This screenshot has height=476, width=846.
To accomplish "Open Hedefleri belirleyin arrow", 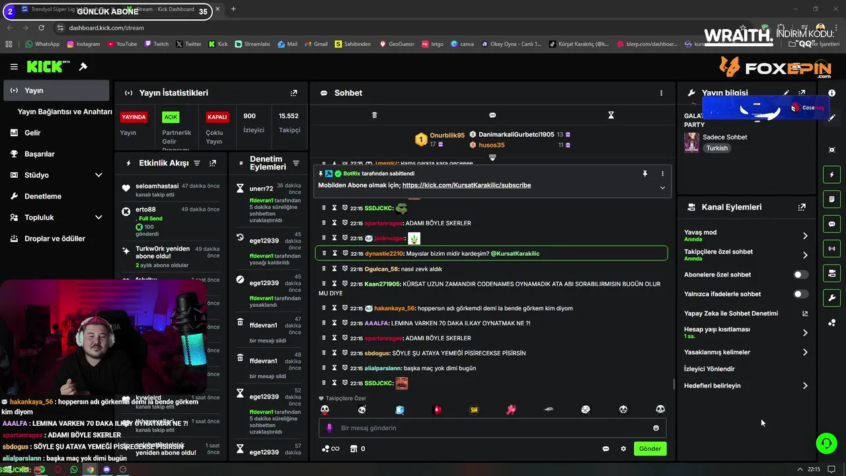I will 805,386.
